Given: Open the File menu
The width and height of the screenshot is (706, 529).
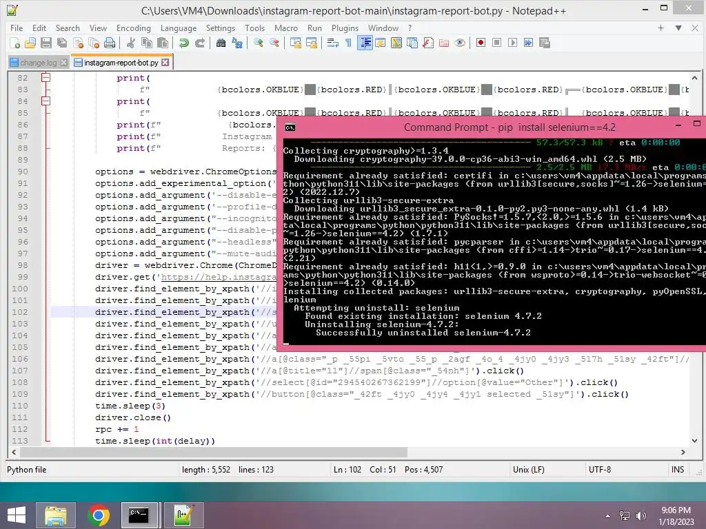Looking at the screenshot, I should tap(17, 28).
